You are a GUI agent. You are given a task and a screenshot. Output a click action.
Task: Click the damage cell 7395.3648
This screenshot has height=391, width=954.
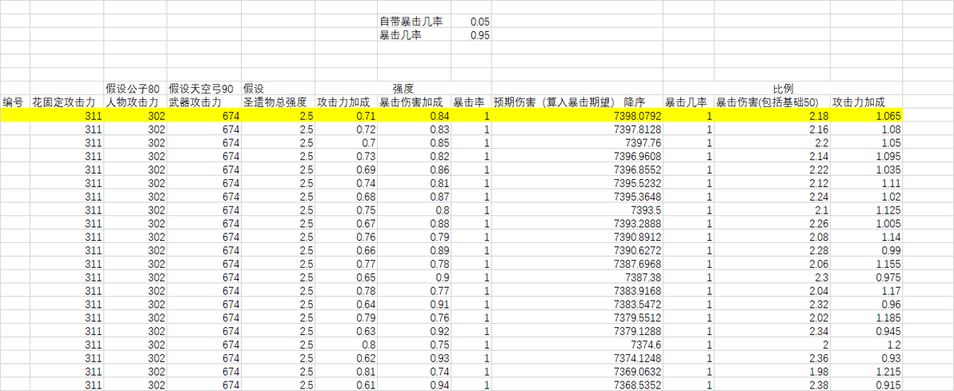pyautogui.click(x=577, y=196)
